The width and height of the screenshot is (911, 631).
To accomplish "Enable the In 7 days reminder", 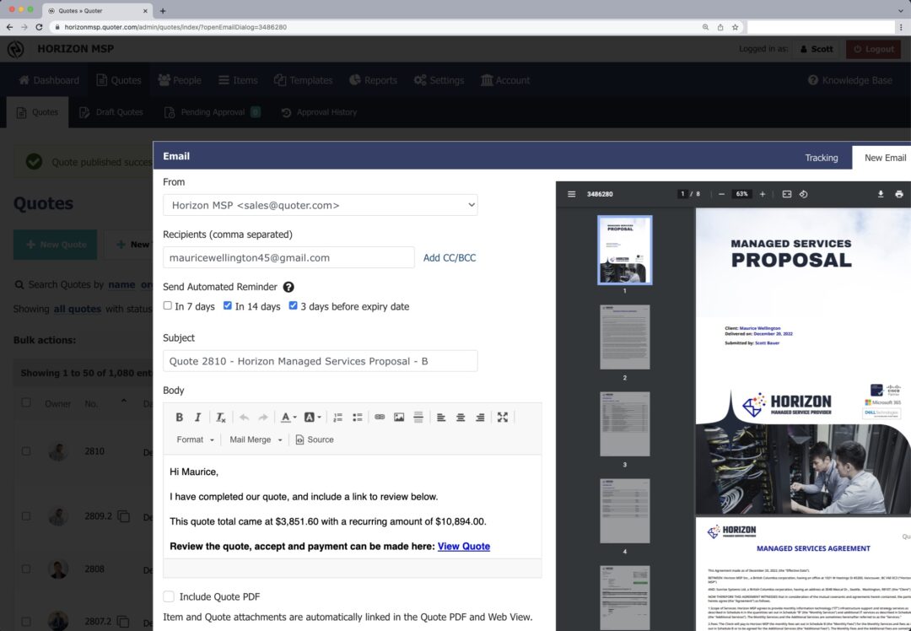I will 168,306.
